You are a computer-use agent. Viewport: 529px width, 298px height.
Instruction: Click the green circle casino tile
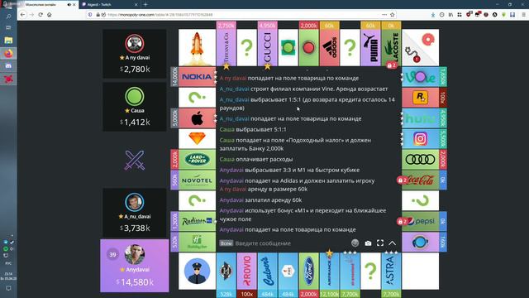(x=288, y=47)
